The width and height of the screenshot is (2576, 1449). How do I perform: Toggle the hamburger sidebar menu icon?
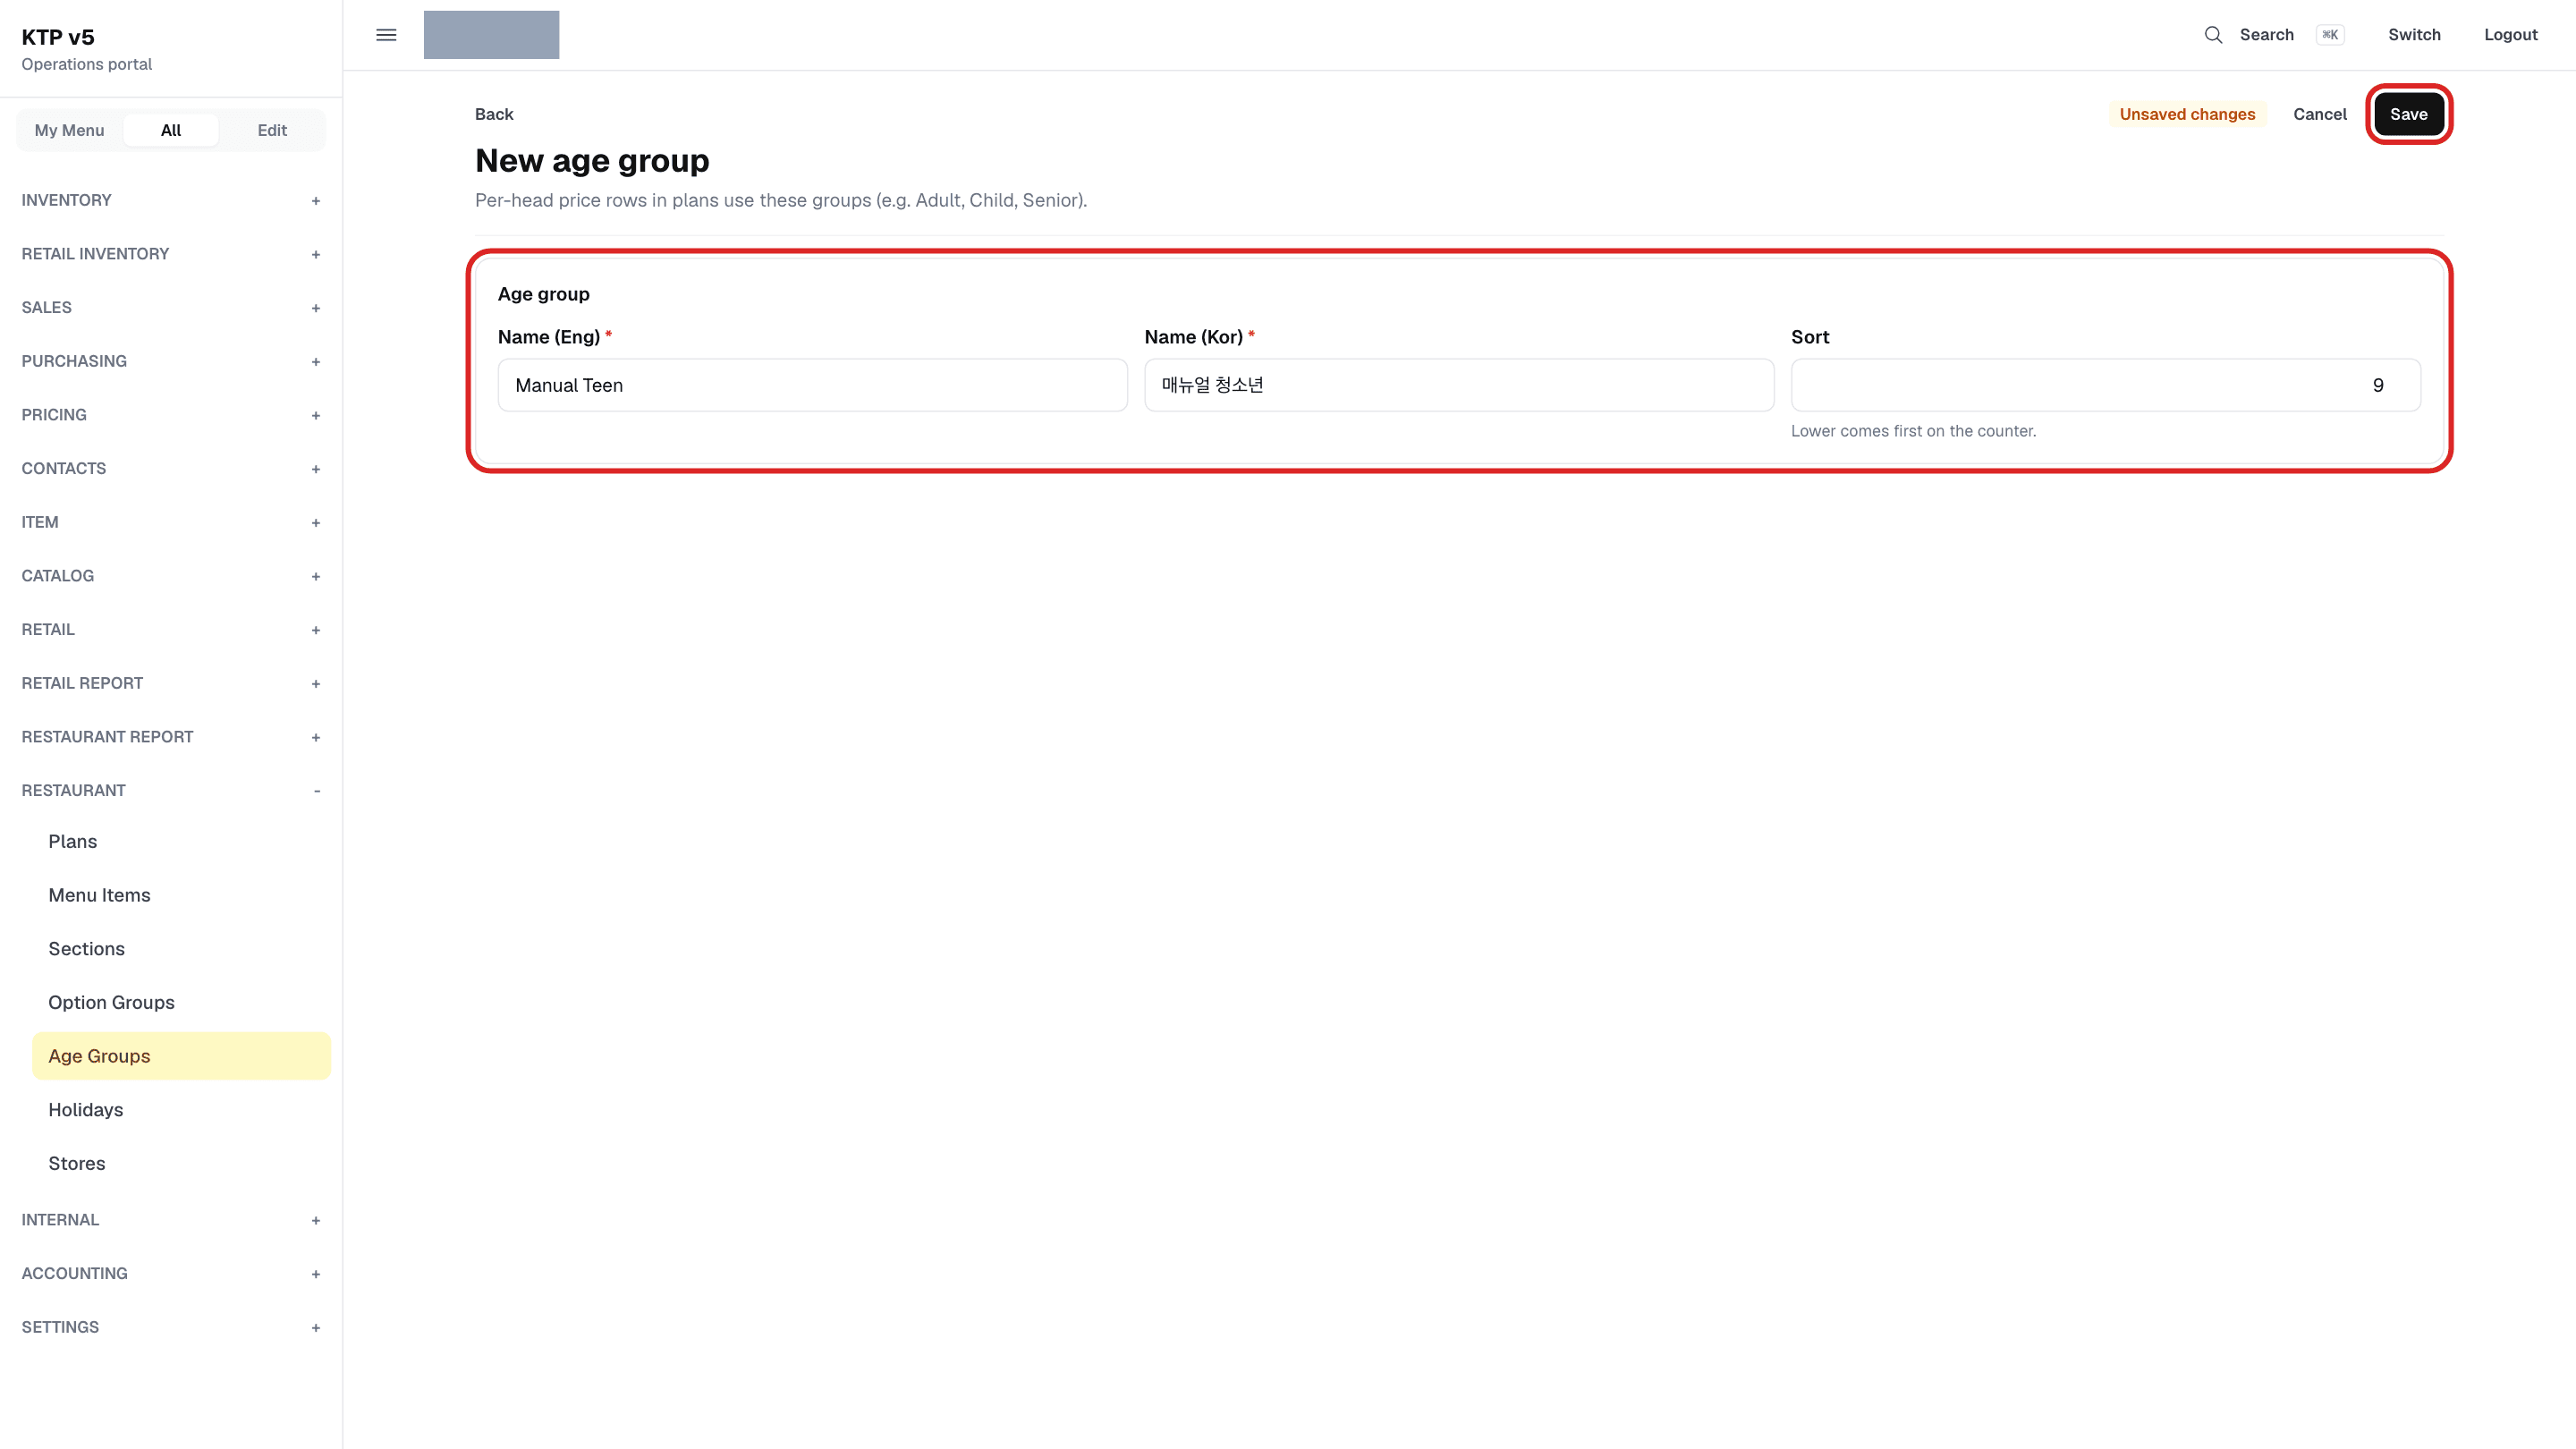coord(386,35)
